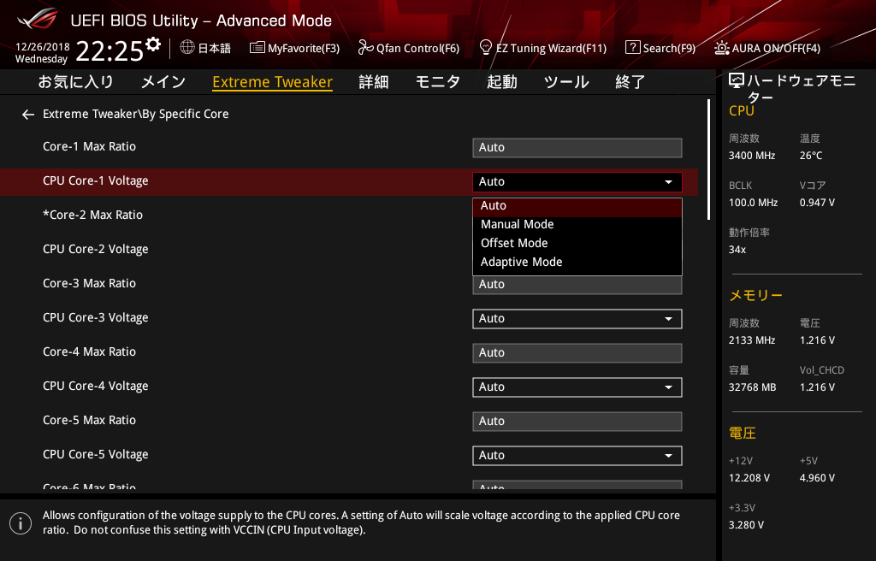Click Core-5 Max Ratio field
The image size is (876, 561).
[x=577, y=422]
